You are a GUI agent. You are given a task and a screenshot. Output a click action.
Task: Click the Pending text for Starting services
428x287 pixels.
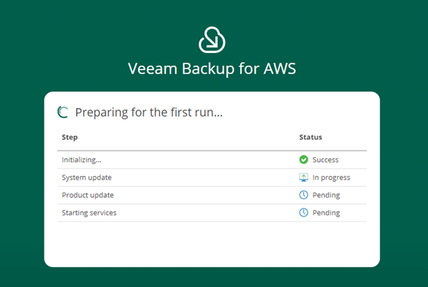(x=326, y=213)
